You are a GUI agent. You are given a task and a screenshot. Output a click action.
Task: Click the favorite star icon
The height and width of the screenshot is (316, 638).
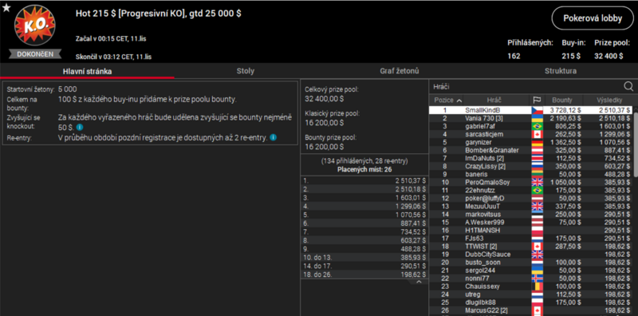(x=6, y=7)
